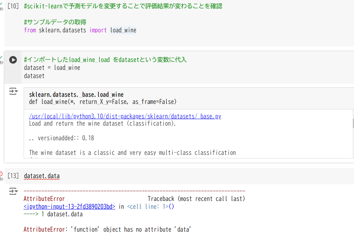
Task: Follow the "cell line: 1" link
Action: coord(149,206)
